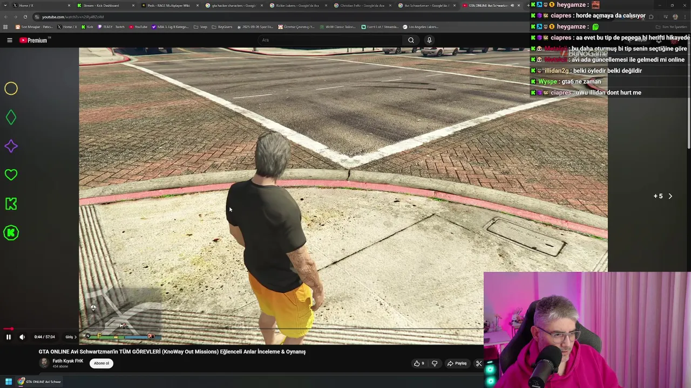Open the 2025-09-06 Spor bookmark
691x388 pixels.
[256, 26]
